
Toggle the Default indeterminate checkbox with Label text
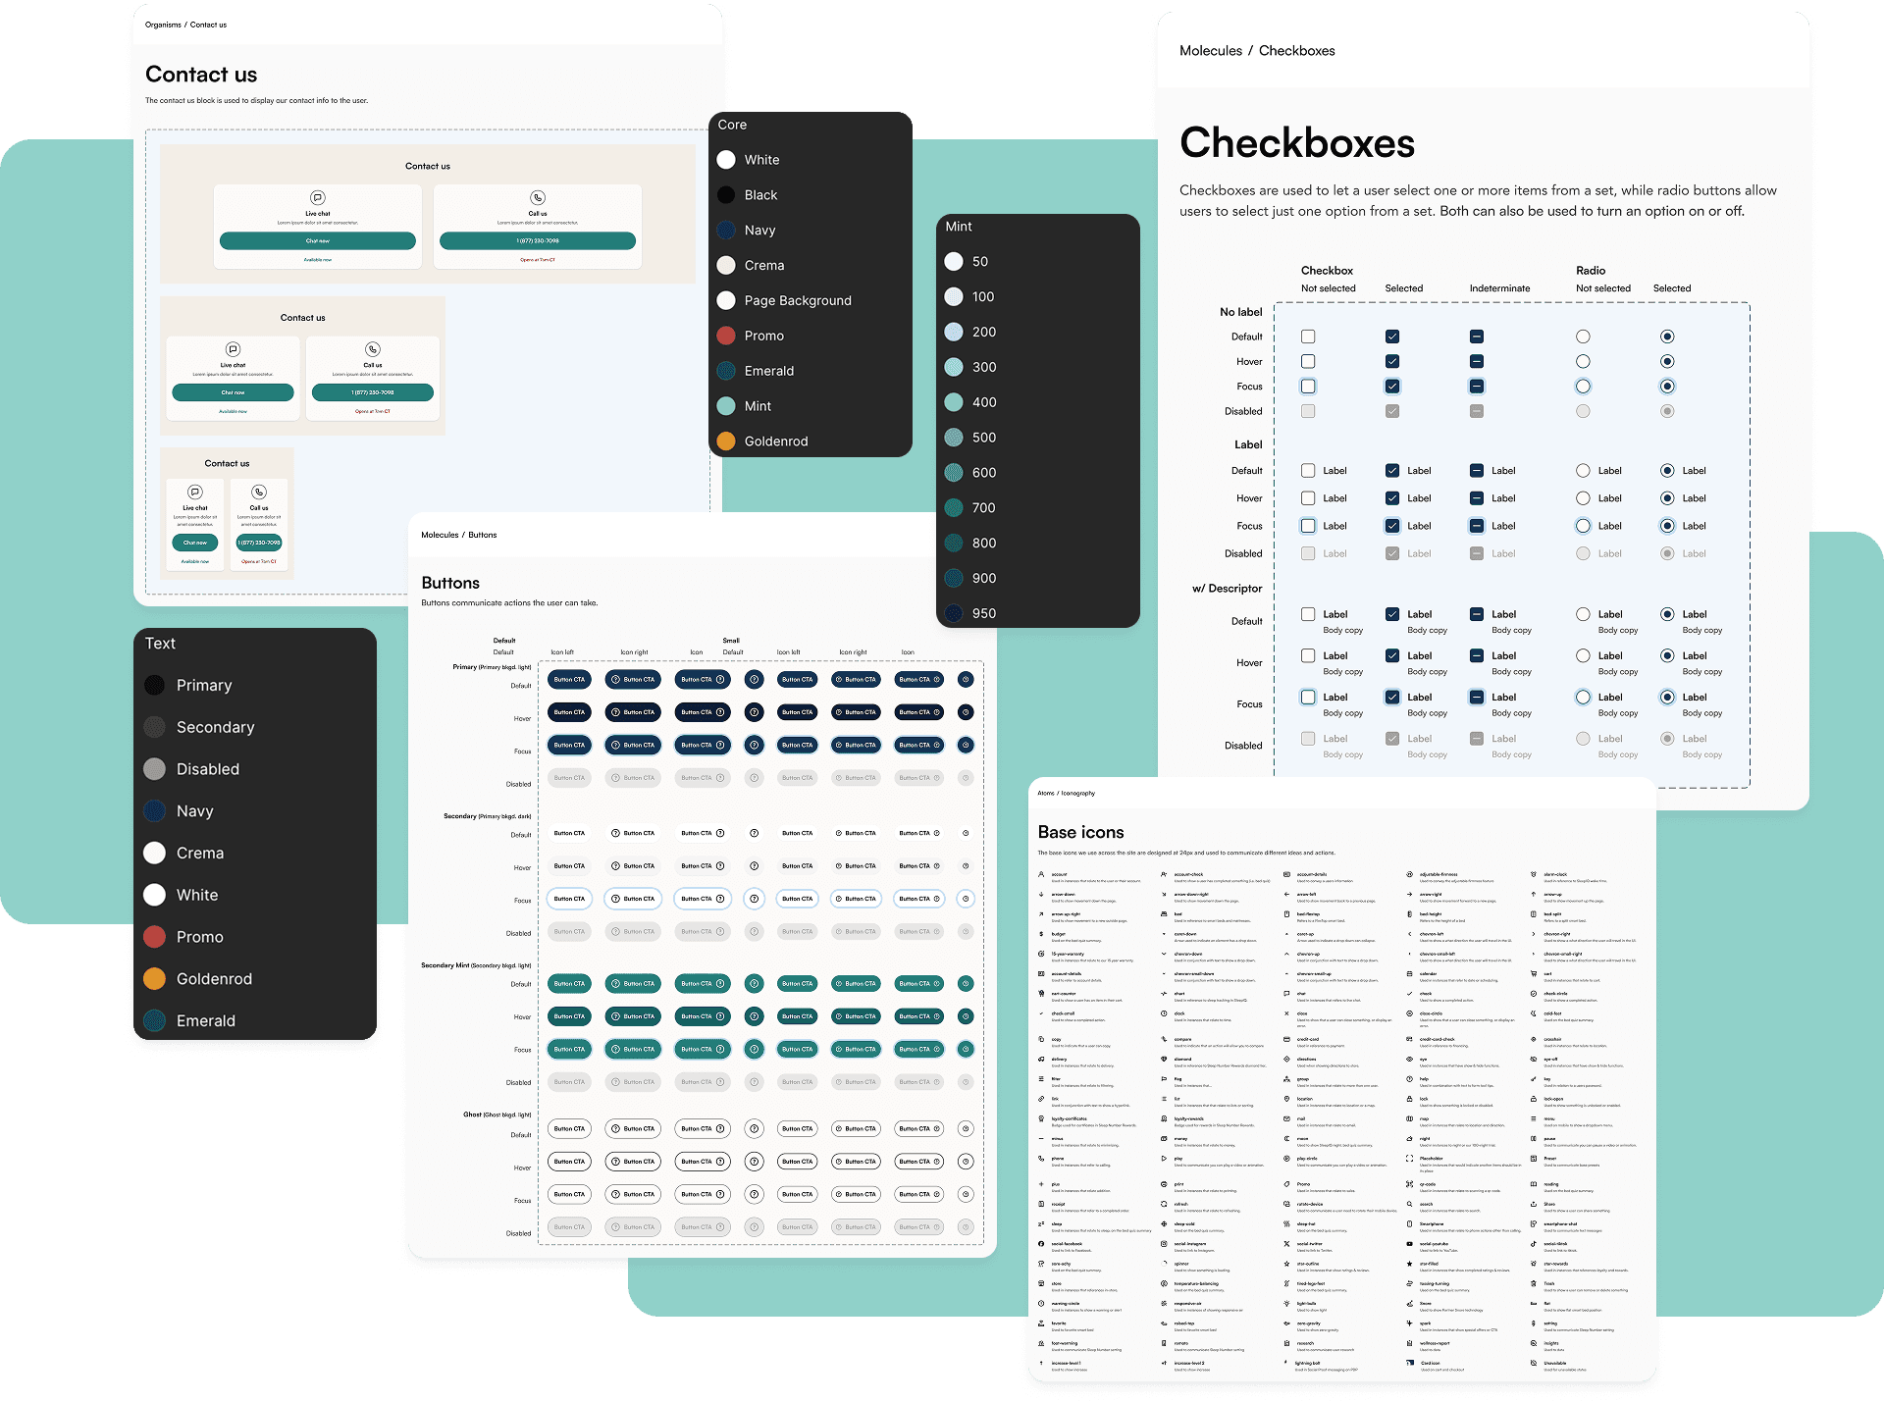(1477, 471)
